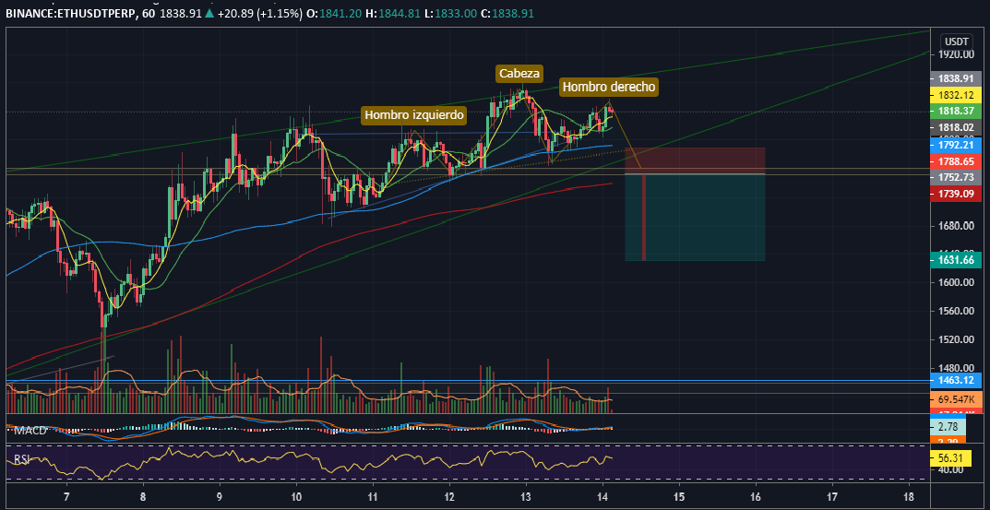Open the USDT currency selector
Screen dimensions: 990x510
[956, 42]
